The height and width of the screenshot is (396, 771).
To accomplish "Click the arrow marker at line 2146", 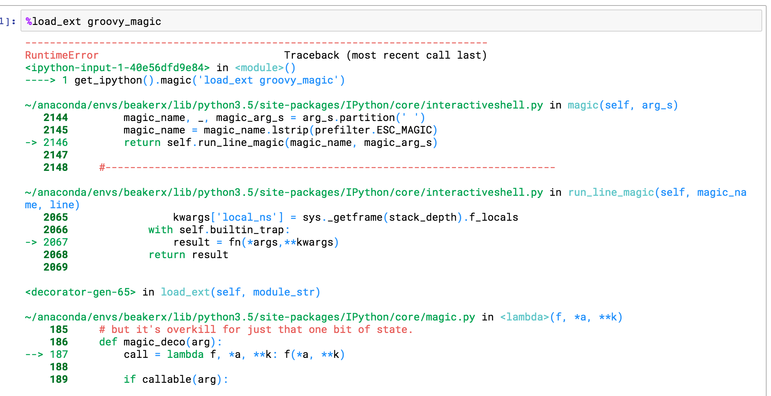I will click(32, 142).
